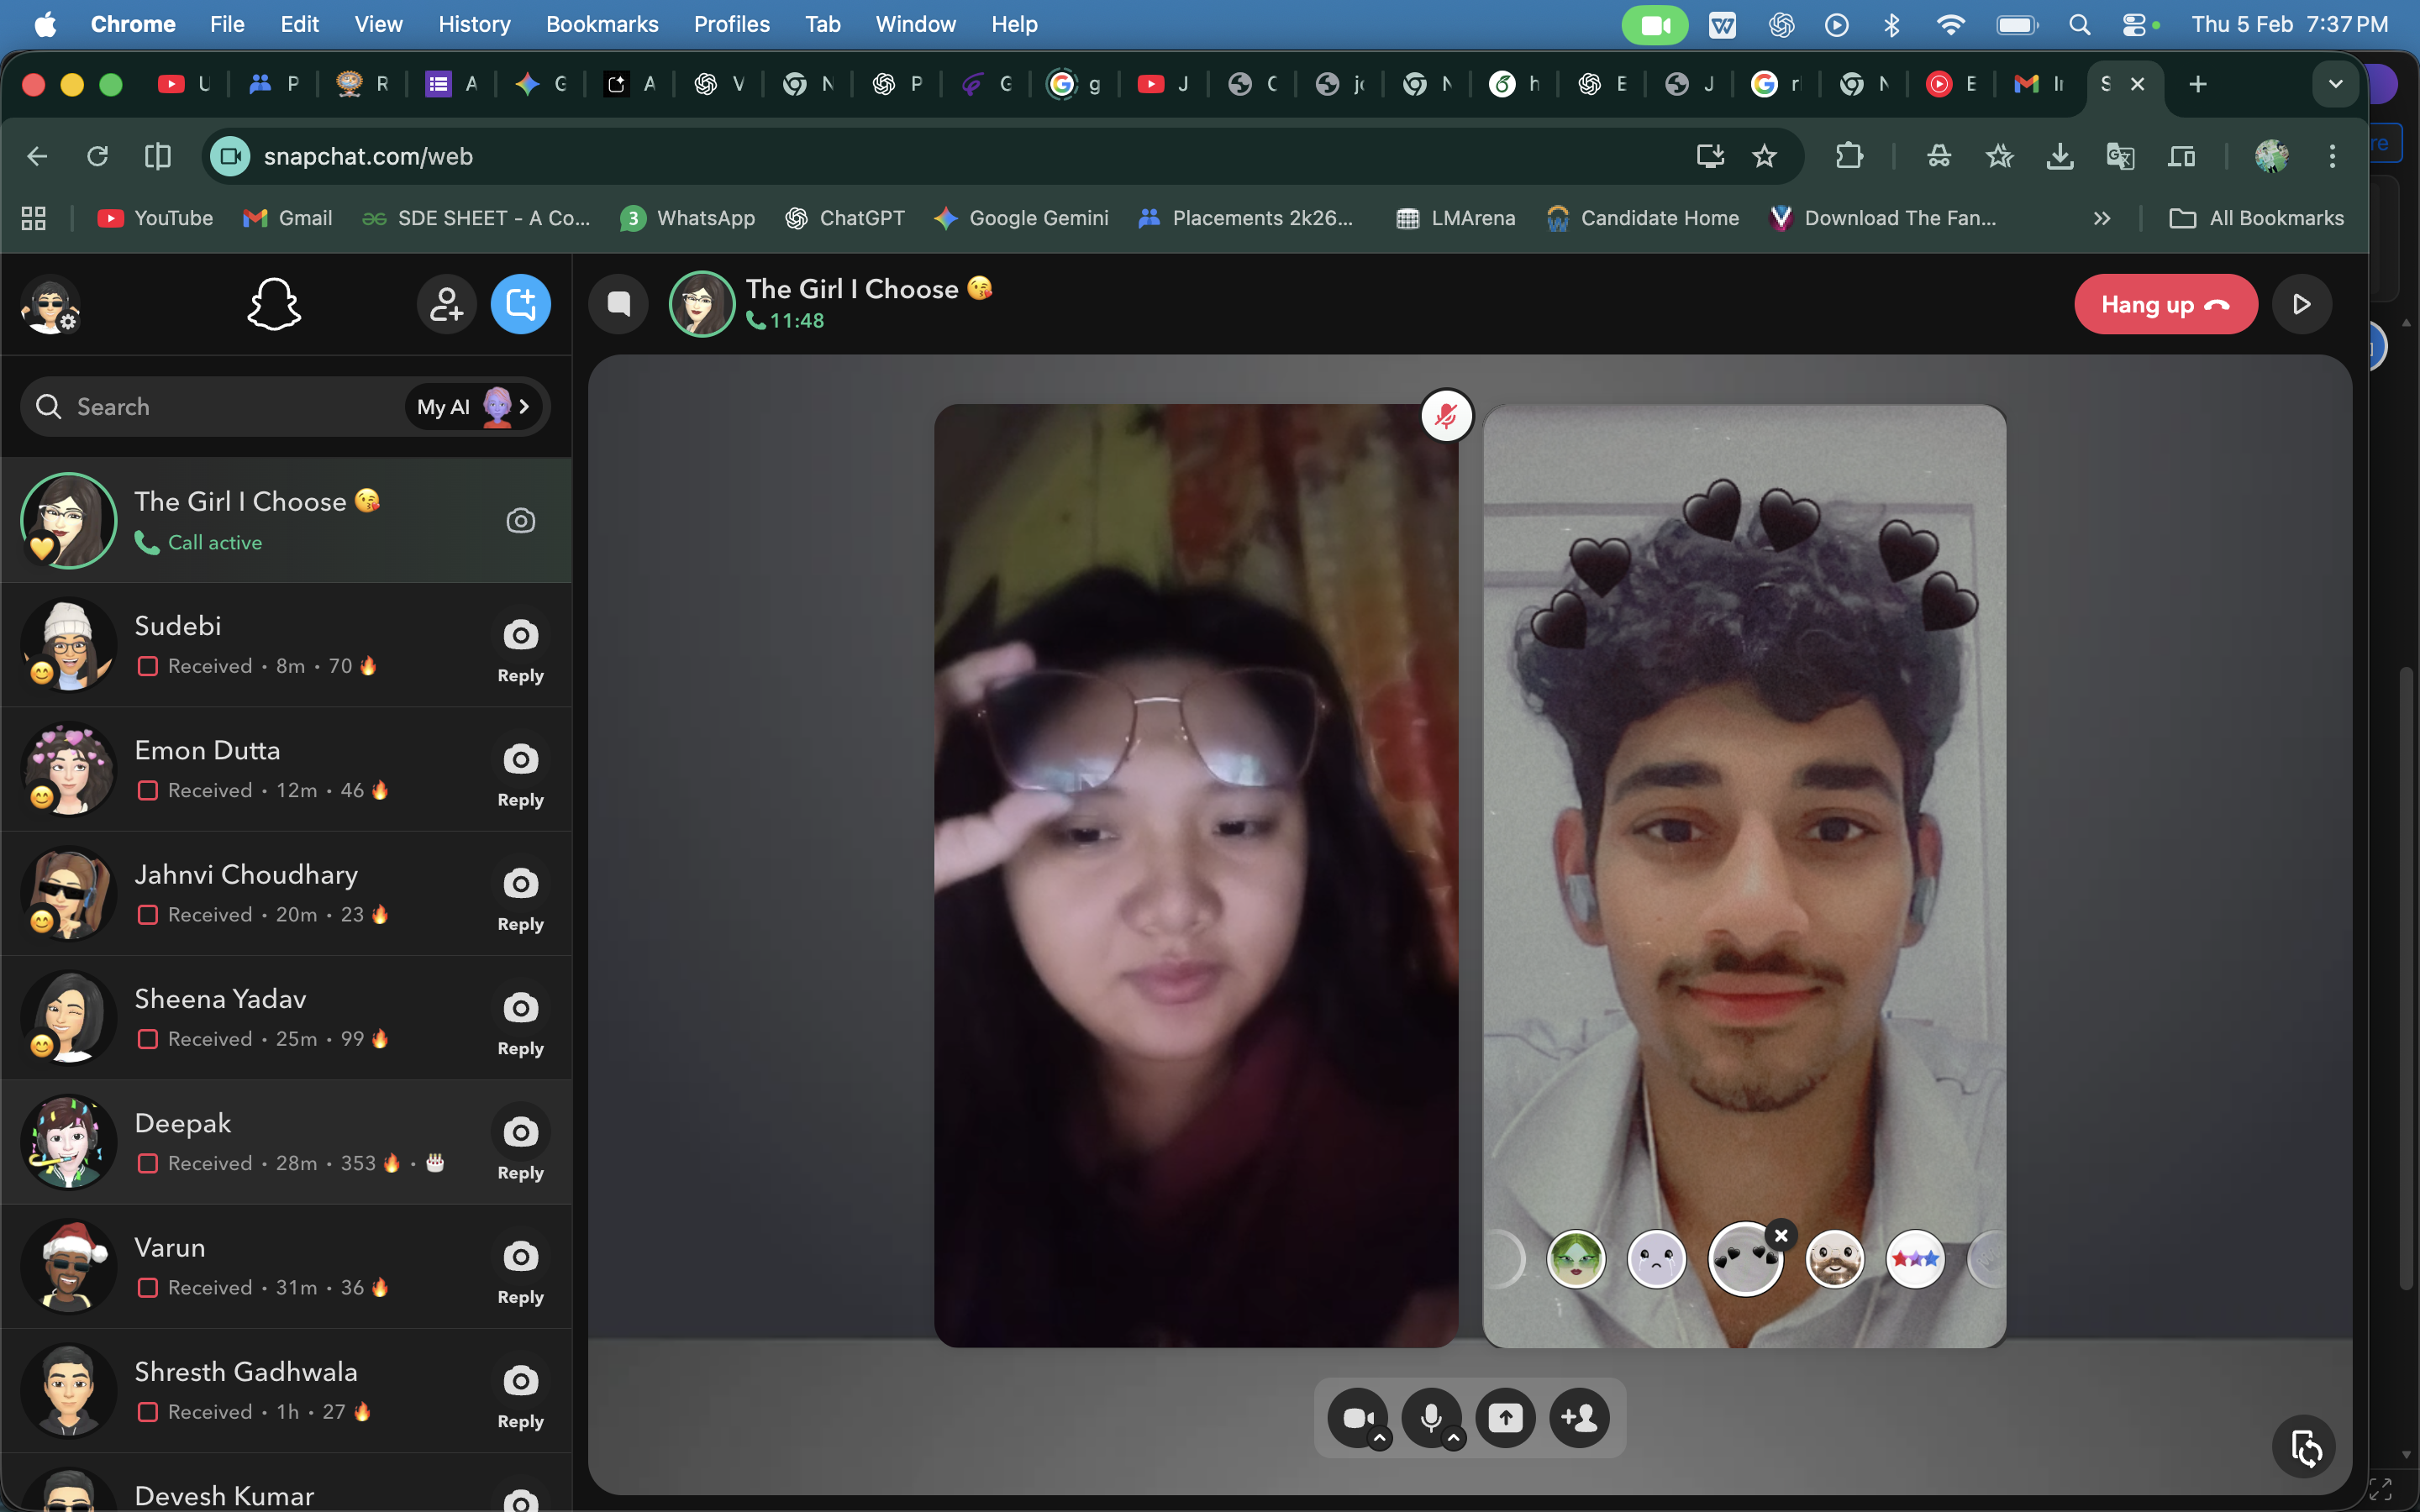Click the Add Friend icon
Viewport: 2420px width, 1512px height.
click(446, 304)
